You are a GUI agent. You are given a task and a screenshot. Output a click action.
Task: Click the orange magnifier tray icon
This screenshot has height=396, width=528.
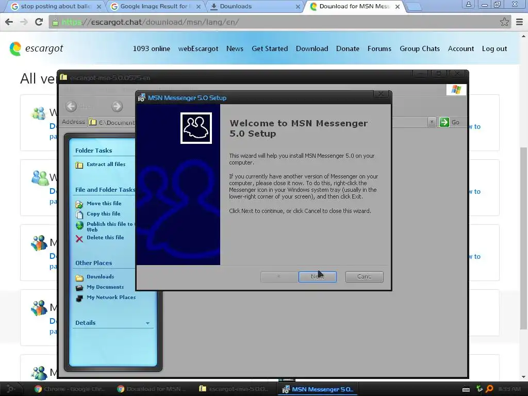[x=490, y=389]
